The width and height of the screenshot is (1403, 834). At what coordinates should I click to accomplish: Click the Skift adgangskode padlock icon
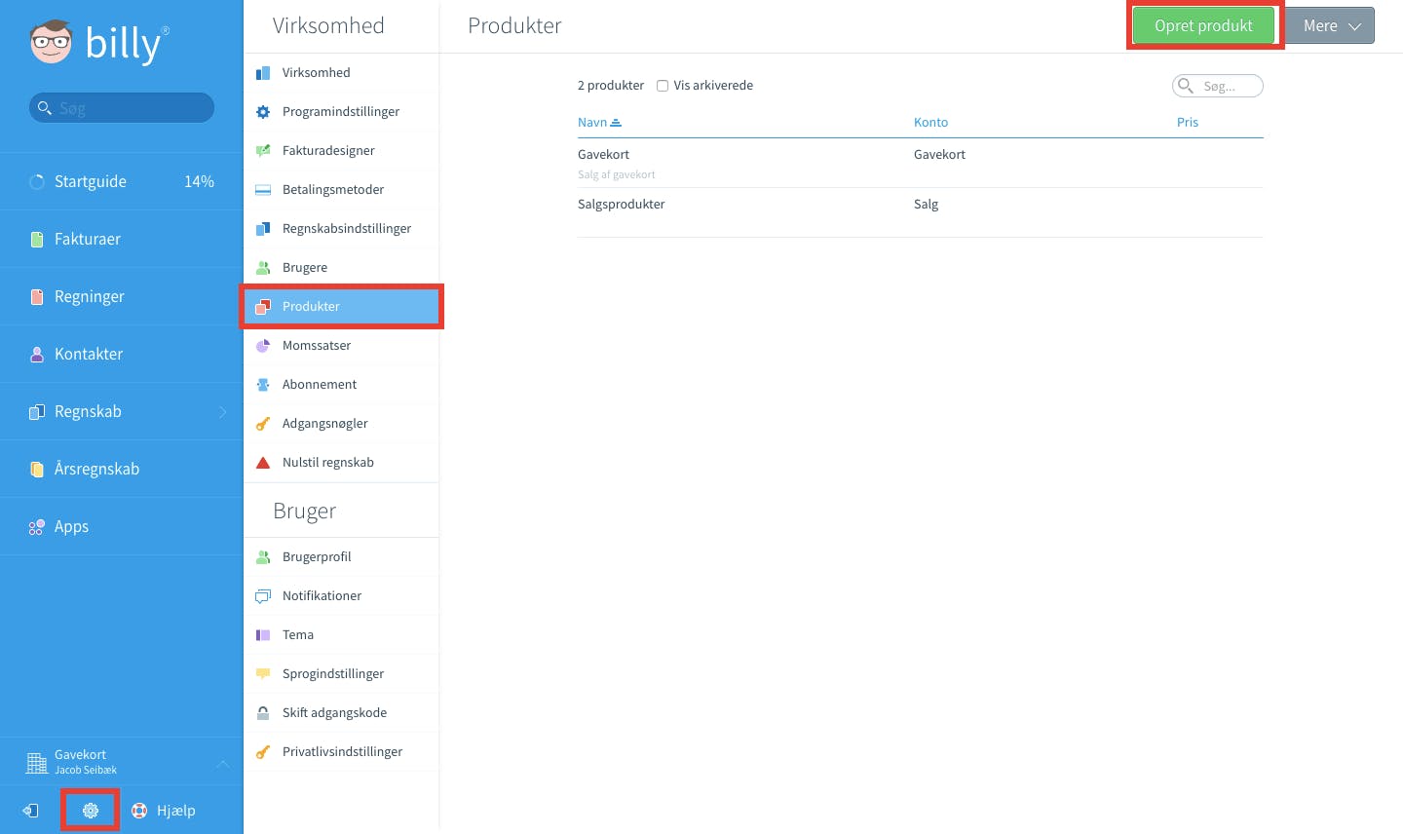click(x=263, y=713)
